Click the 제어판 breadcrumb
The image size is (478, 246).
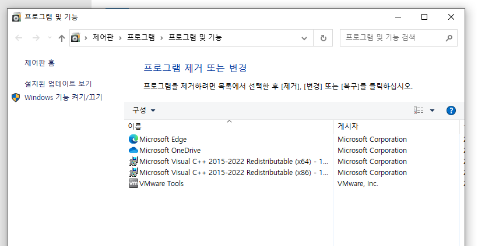[103, 37]
